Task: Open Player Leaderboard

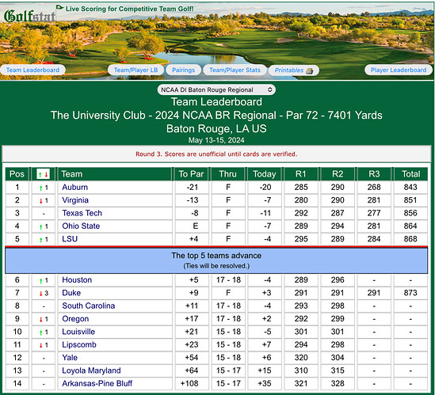Action: [x=399, y=70]
